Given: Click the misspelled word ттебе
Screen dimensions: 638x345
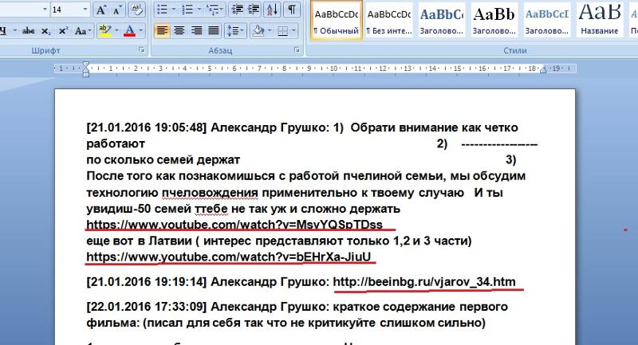Looking at the screenshot, I should [x=211, y=209].
